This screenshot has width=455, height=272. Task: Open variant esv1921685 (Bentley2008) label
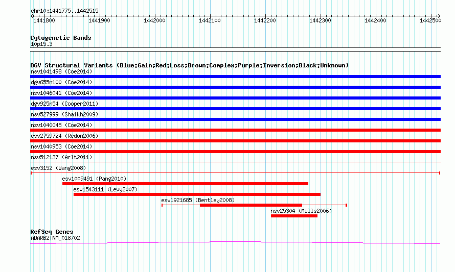[x=198, y=200]
